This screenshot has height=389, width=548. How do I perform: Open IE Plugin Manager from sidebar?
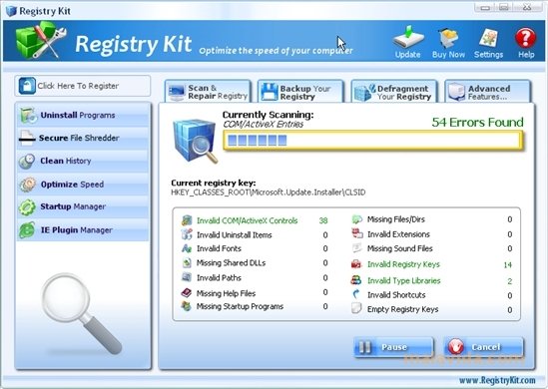83,230
